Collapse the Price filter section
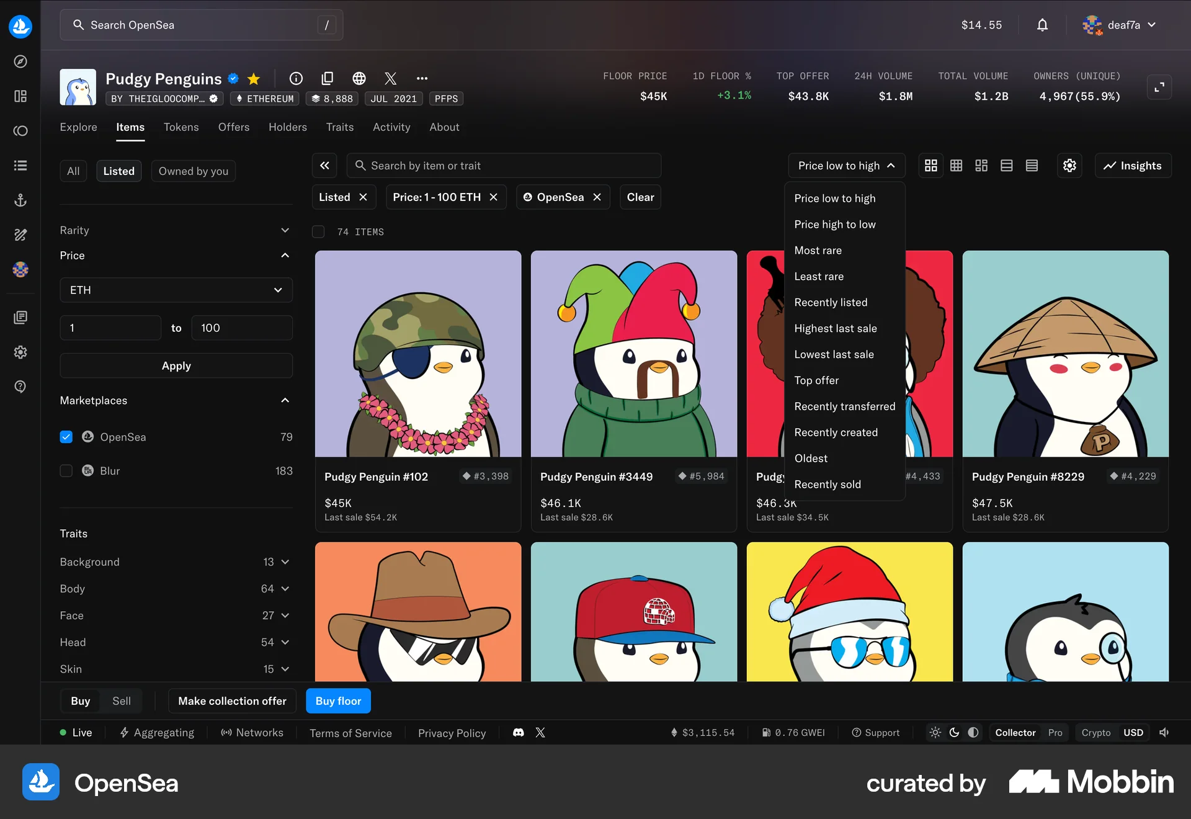 click(285, 255)
